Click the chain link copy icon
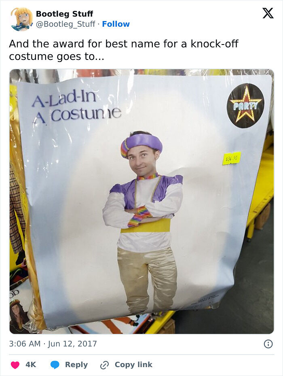 point(104,365)
